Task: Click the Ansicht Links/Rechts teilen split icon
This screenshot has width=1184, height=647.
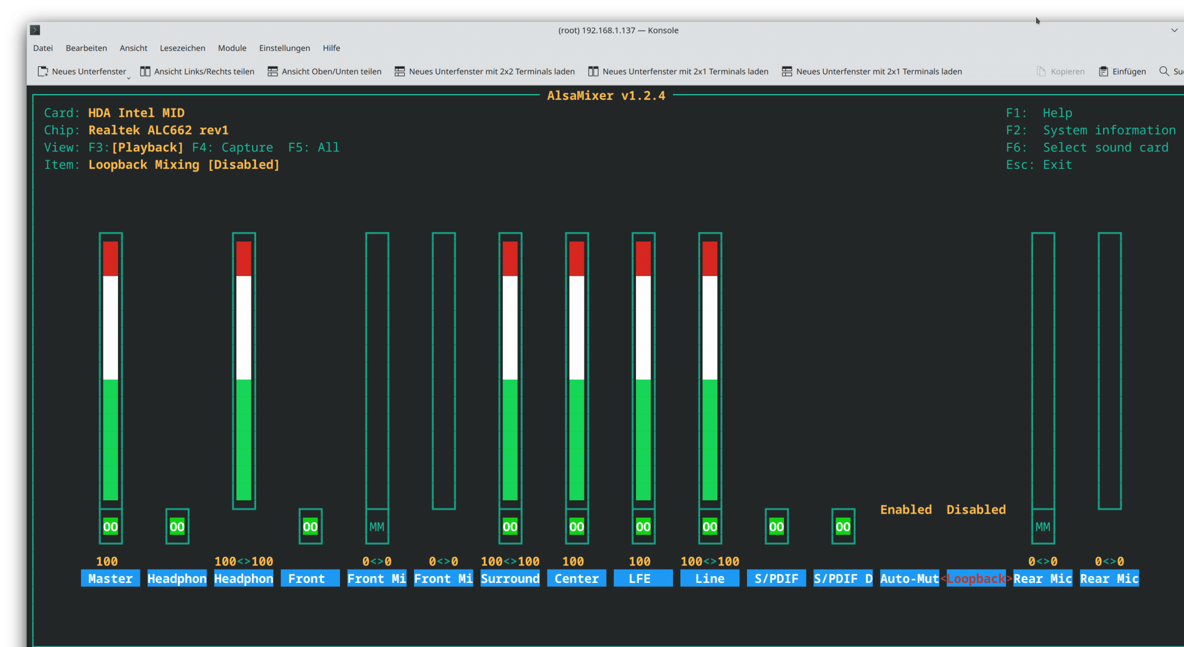Action: pyautogui.click(x=145, y=72)
